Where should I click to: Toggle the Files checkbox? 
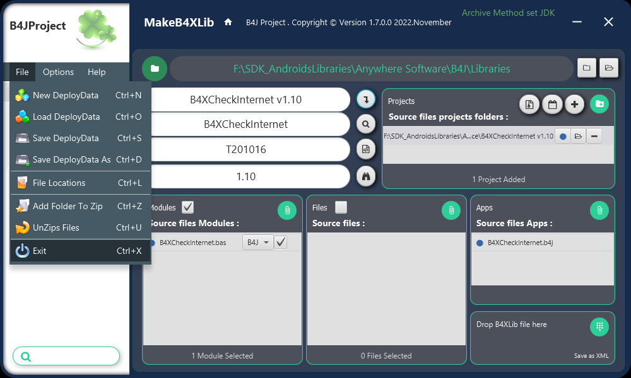point(341,207)
